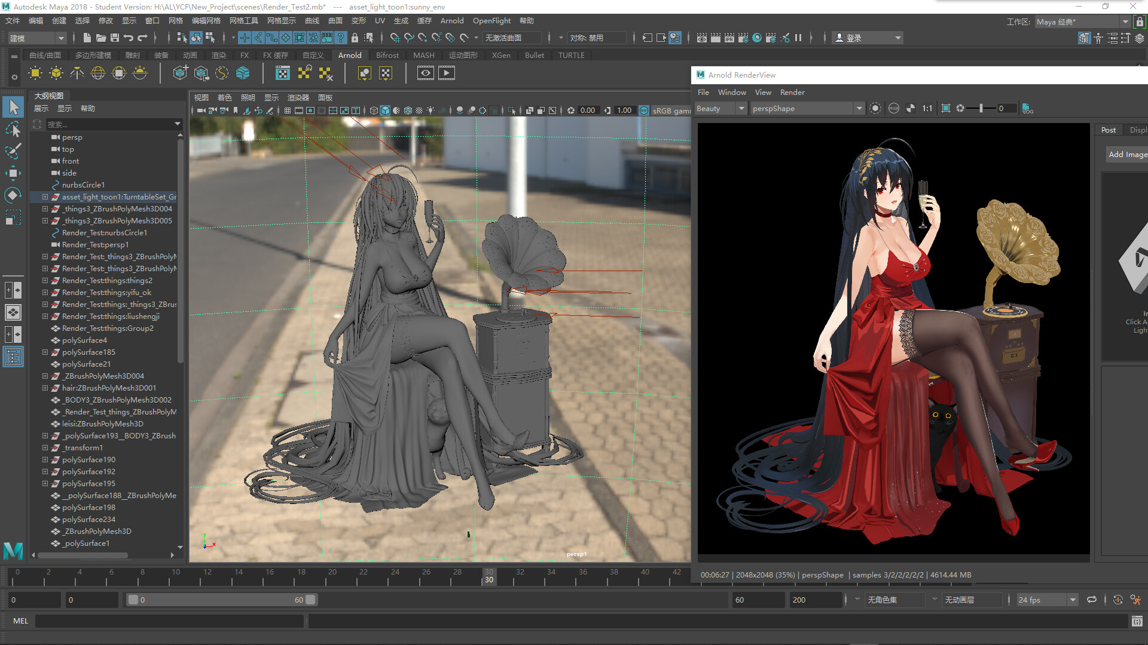Activate the Select tool arrow in toolbox
The image size is (1148, 645).
pyautogui.click(x=13, y=107)
